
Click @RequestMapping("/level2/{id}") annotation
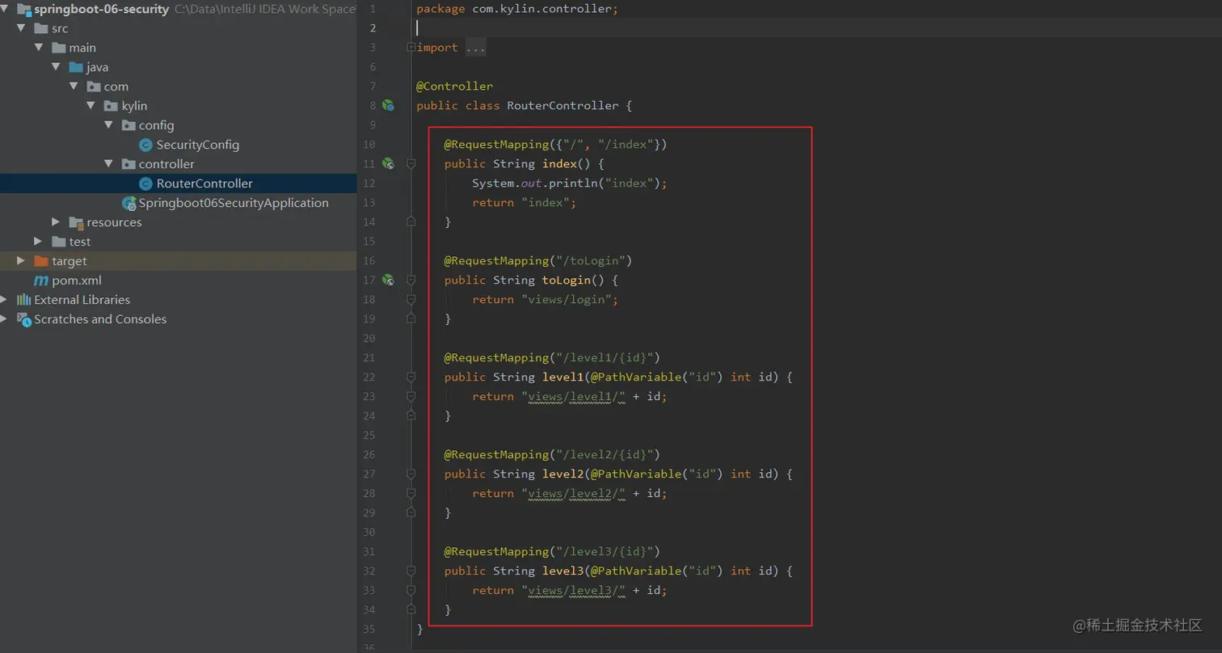[x=553, y=455]
